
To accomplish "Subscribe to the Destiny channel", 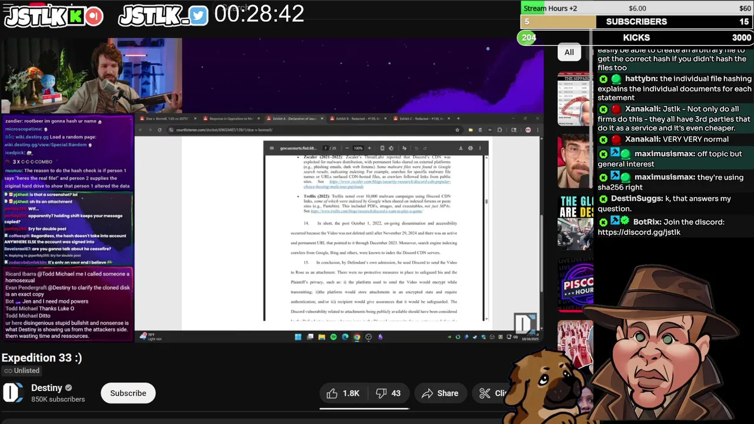I will (128, 393).
